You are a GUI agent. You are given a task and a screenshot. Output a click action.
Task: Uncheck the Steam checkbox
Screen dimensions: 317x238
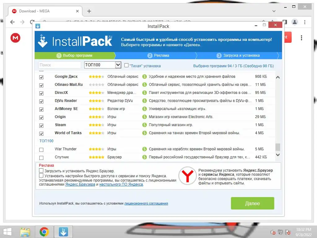point(41,126)
